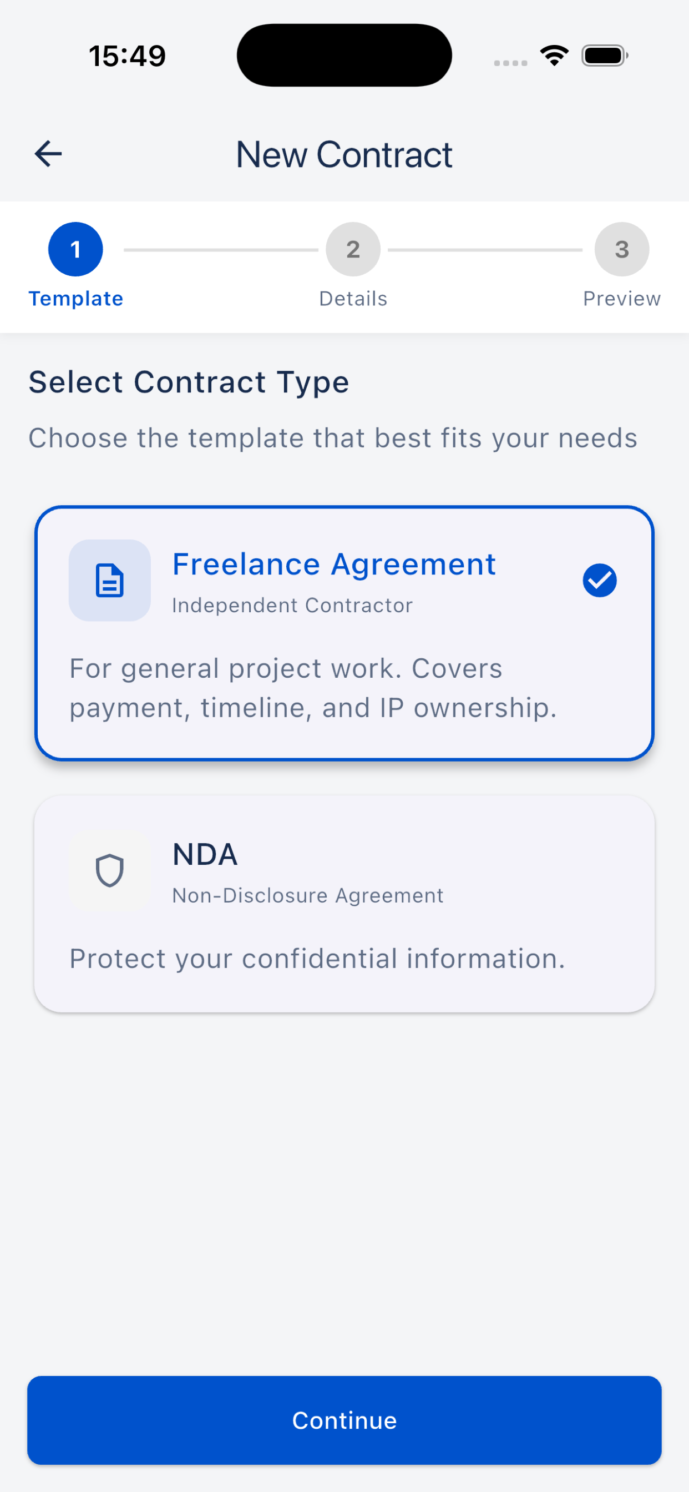Tap the New Contract title
The image size is (689, 1492).
[344, 154]
